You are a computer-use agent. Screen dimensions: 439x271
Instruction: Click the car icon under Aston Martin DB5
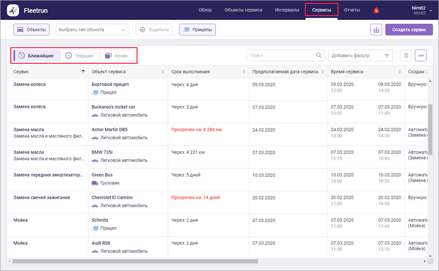pos(95,138)
